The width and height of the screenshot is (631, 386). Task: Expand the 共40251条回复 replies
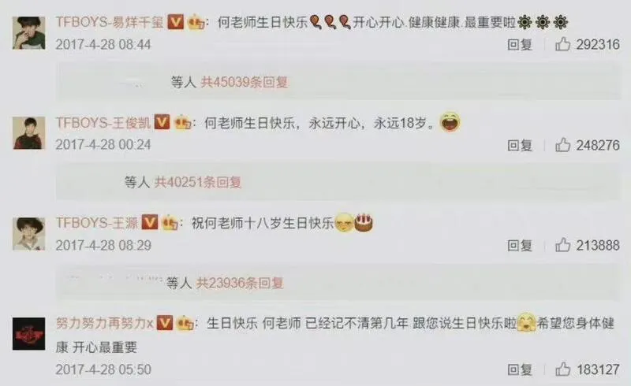[198, 183]
